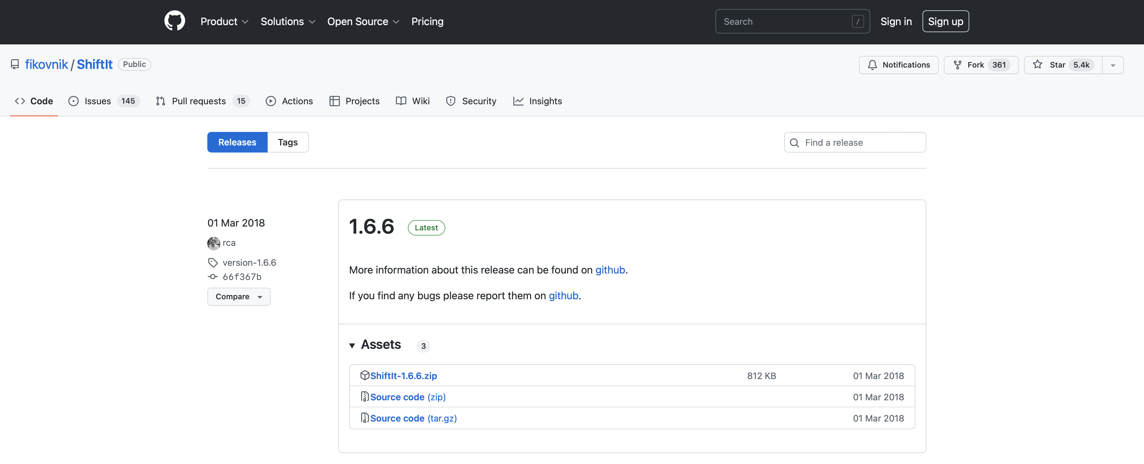Open the Compare dropdown
The height and width of the screenshot is (464, 1144).
[239, 296]
